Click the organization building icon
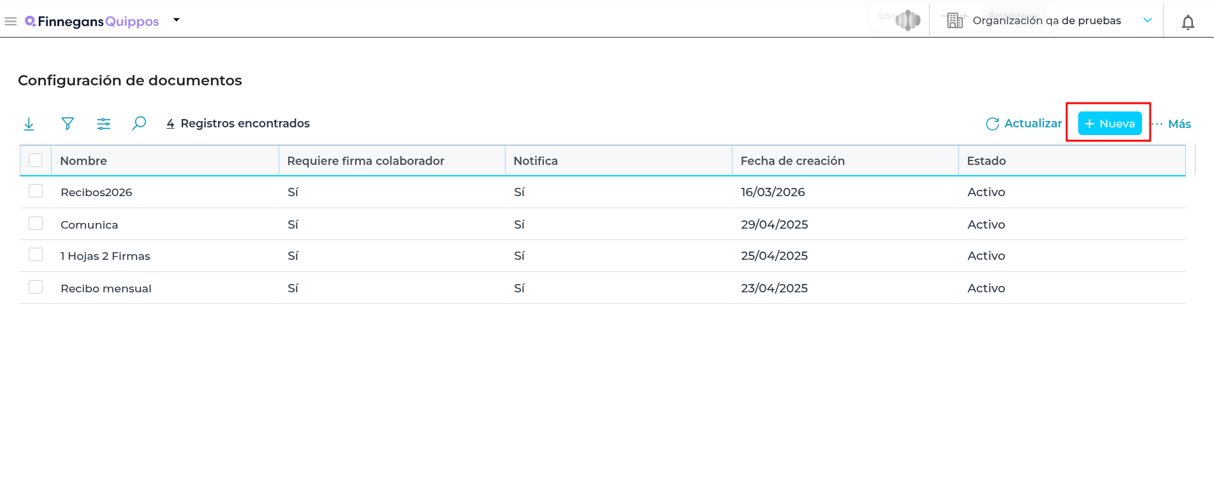1214x477 pixels. click(x=954, y=20)
